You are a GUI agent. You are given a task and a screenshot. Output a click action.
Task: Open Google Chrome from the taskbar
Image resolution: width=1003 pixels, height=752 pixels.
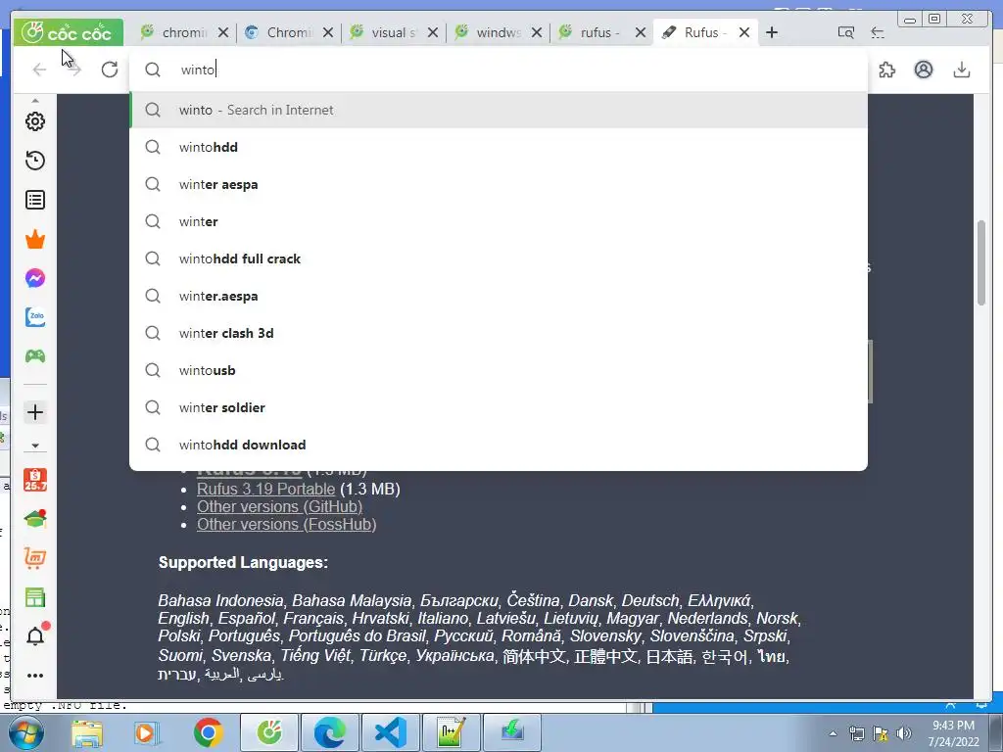click(x=208, y=732)
